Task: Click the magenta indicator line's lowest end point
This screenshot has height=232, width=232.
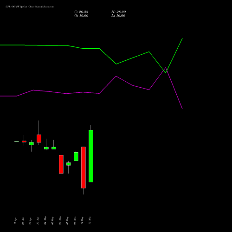Action: tap(182, 109)
